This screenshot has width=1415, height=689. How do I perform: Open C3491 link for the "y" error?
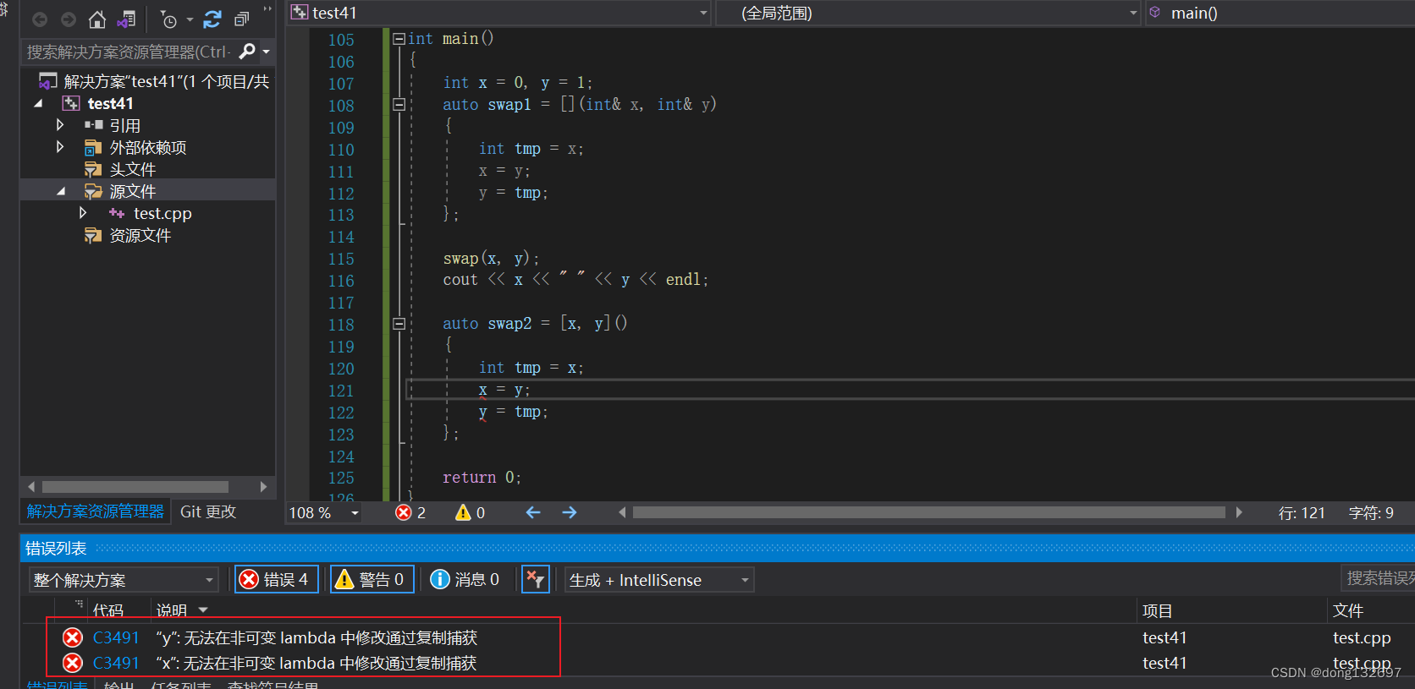(x=116, y=637)
